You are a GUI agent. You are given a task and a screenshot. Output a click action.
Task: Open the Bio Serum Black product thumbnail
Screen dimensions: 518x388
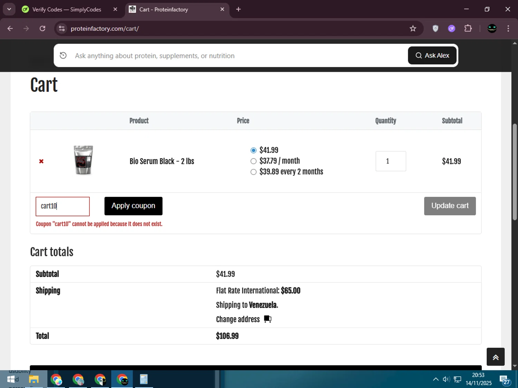(x=84, y=160)
